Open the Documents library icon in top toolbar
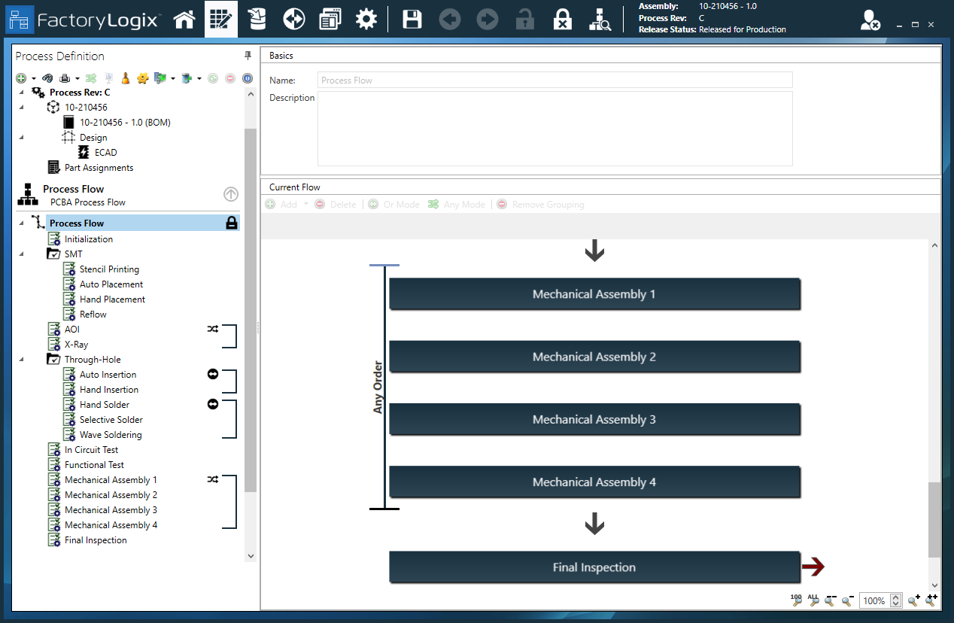The width and height of the screenshot is (954, 623). (330, 19)
